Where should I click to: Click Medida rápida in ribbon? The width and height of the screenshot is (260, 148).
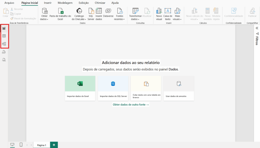pos(216,14)
